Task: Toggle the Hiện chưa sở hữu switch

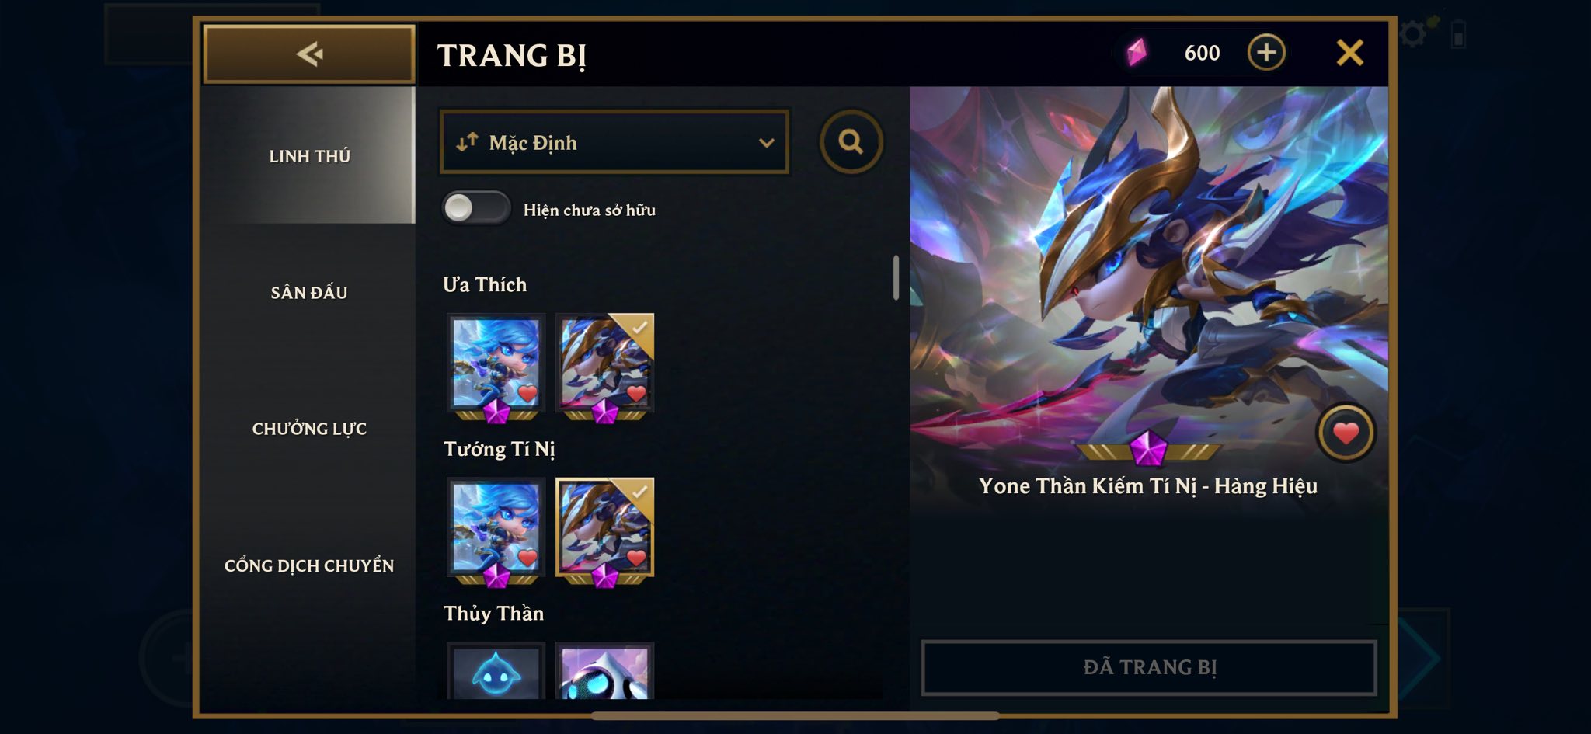Action: click(475, 207)
